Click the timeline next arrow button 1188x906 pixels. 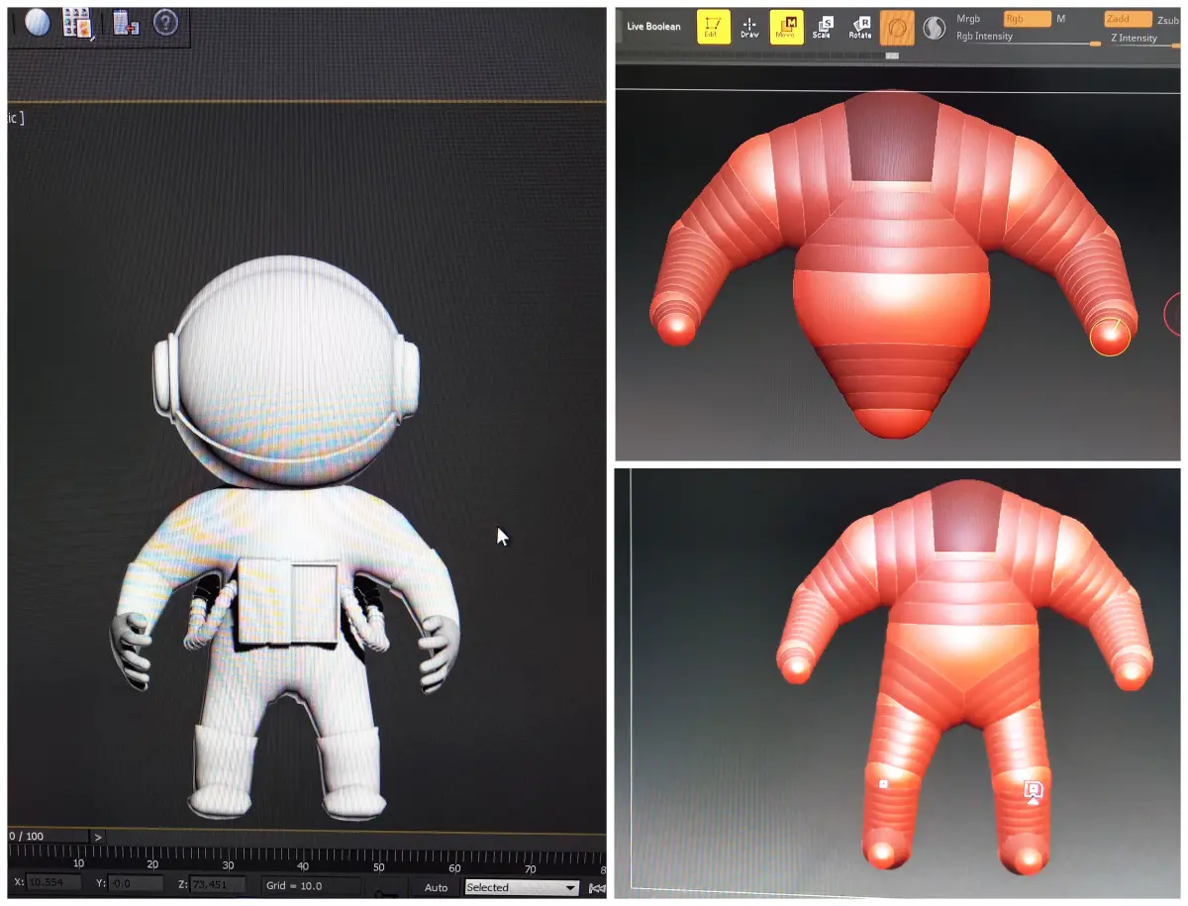click(x=97, y=837)
